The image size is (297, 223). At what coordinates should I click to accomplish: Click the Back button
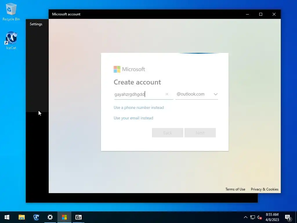pos(167,133)
